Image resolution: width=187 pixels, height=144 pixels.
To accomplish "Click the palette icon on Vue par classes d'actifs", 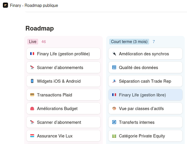I will [x=114, y=109].
